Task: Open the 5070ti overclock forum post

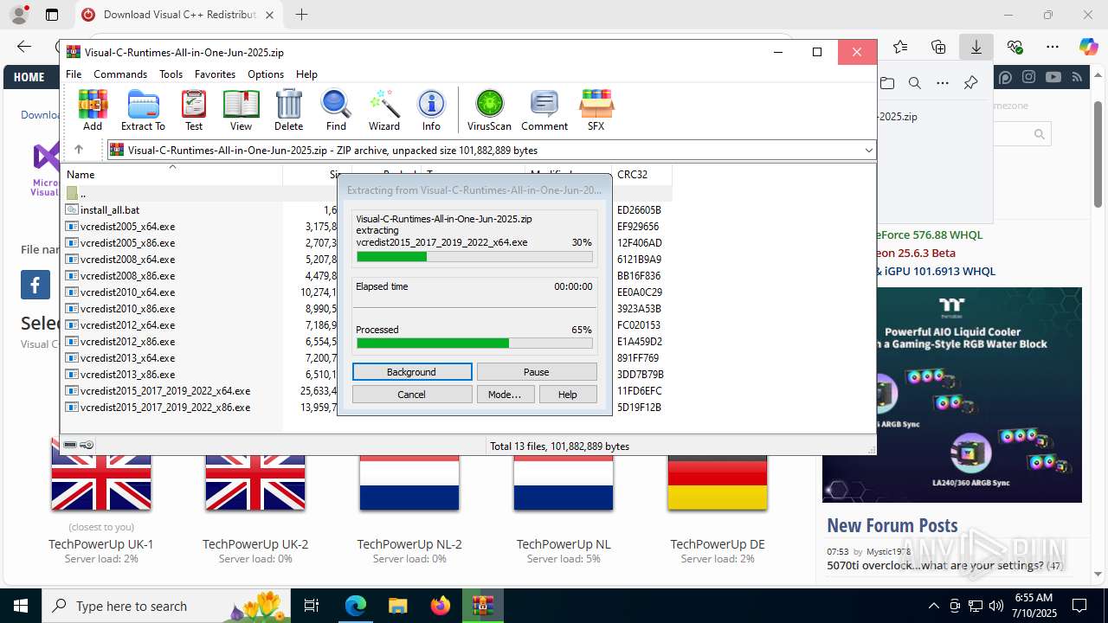Action: [x=935, y=566]
